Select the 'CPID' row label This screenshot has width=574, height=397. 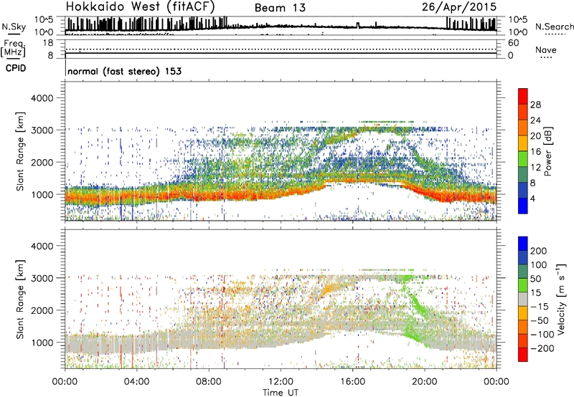pos(16,68)
